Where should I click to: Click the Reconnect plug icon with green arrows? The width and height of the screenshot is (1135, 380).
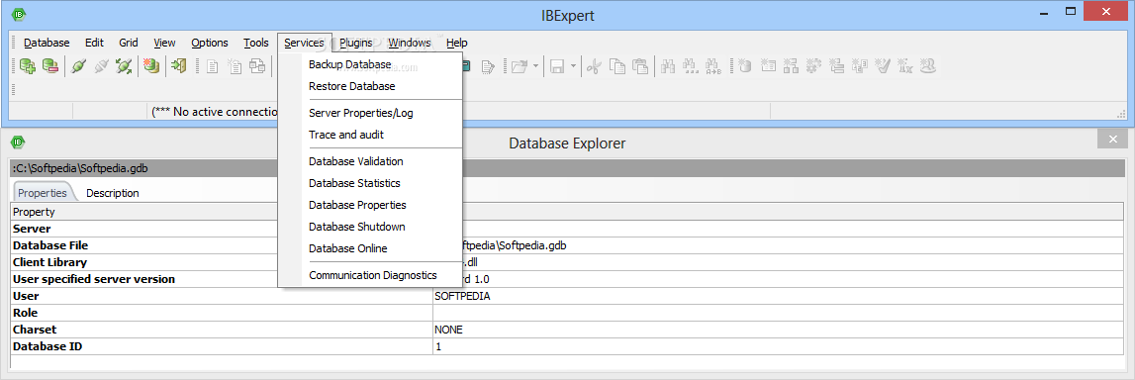click(124, 66)
